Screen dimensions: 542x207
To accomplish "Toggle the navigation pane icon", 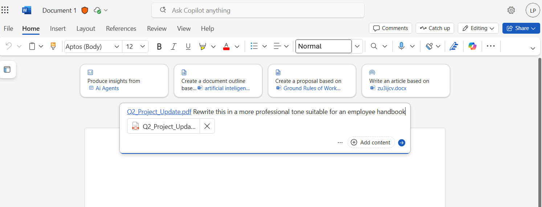I will (7, 69).
